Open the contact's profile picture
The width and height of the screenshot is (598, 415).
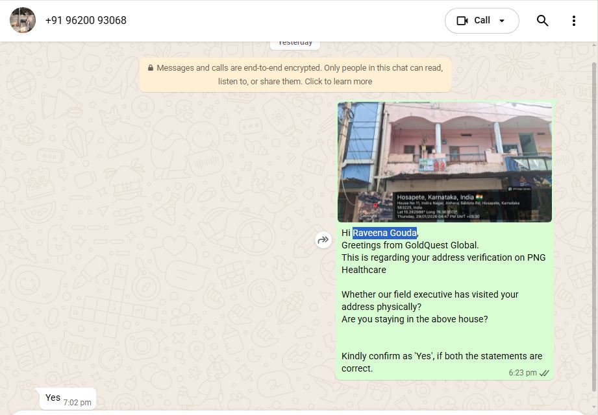point(23,20)
